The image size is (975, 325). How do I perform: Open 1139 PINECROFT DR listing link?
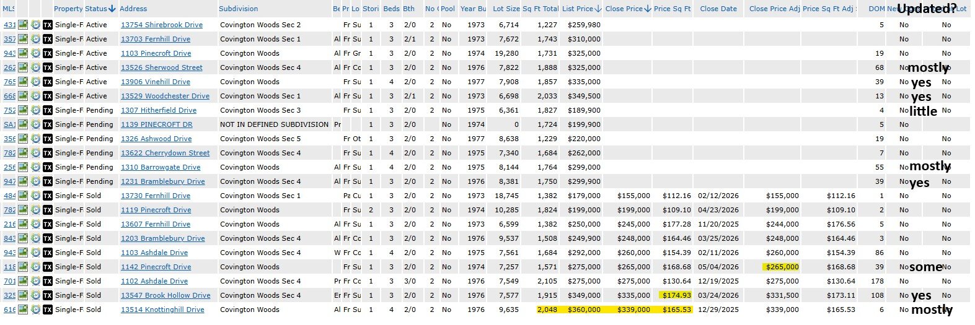(156, 124)
